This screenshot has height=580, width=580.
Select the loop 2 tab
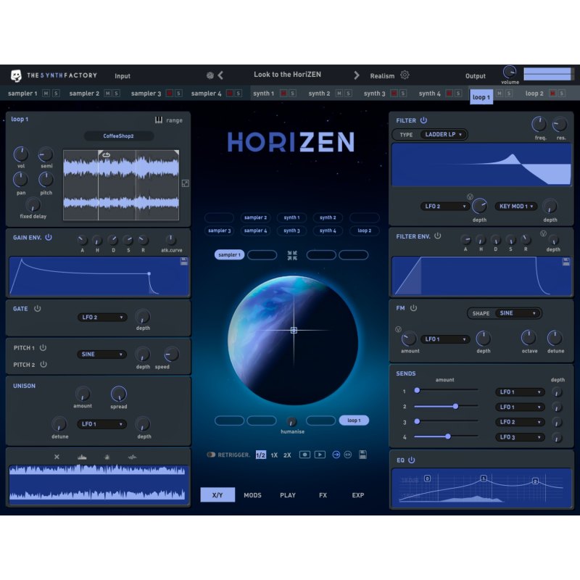point(534,94)
